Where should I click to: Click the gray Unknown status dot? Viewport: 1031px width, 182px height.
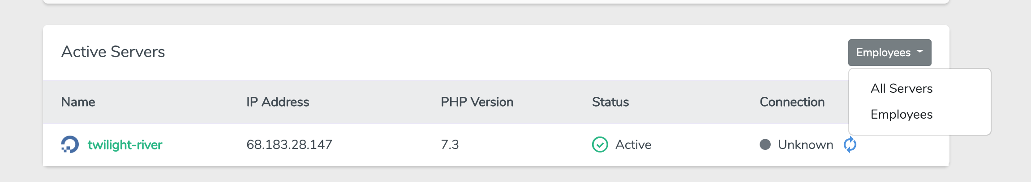pyautogui.click(x=765, y=145)
